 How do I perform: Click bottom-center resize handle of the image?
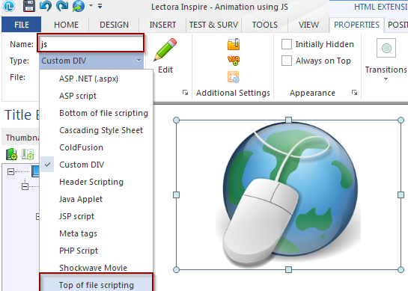pyautogui.click(x=288, y=269)
